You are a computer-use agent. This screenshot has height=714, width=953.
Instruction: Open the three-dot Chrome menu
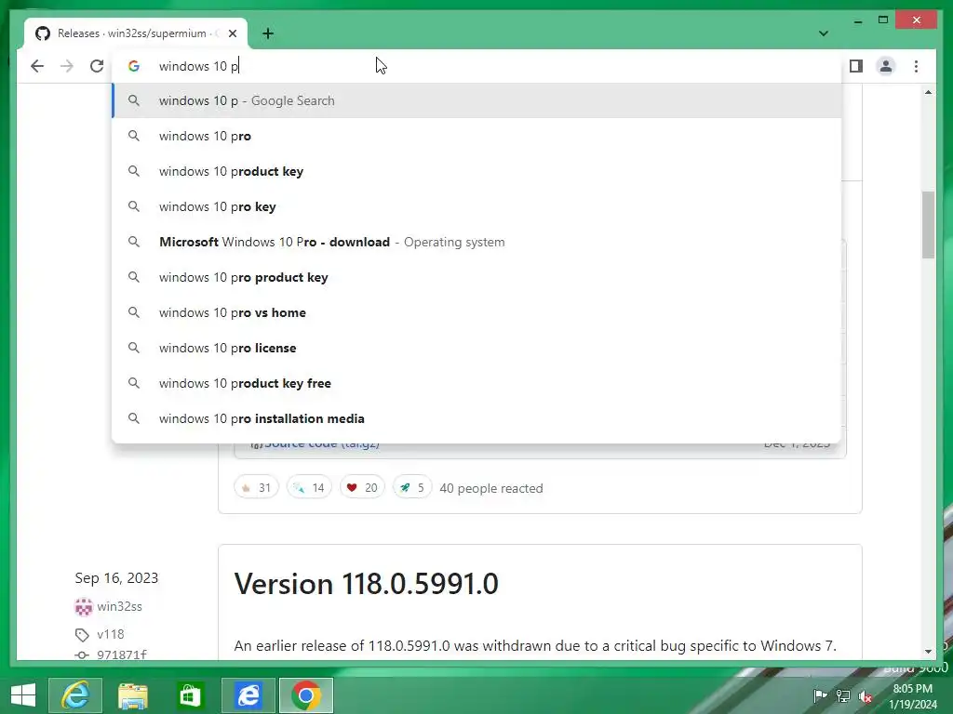pos(916,66)
